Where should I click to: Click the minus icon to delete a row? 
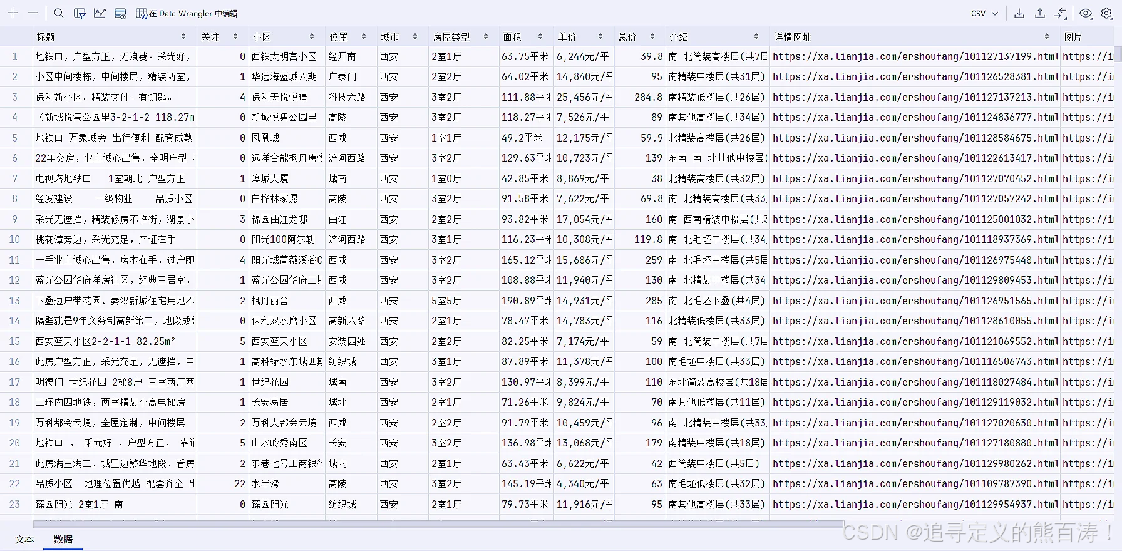[33, 13]
